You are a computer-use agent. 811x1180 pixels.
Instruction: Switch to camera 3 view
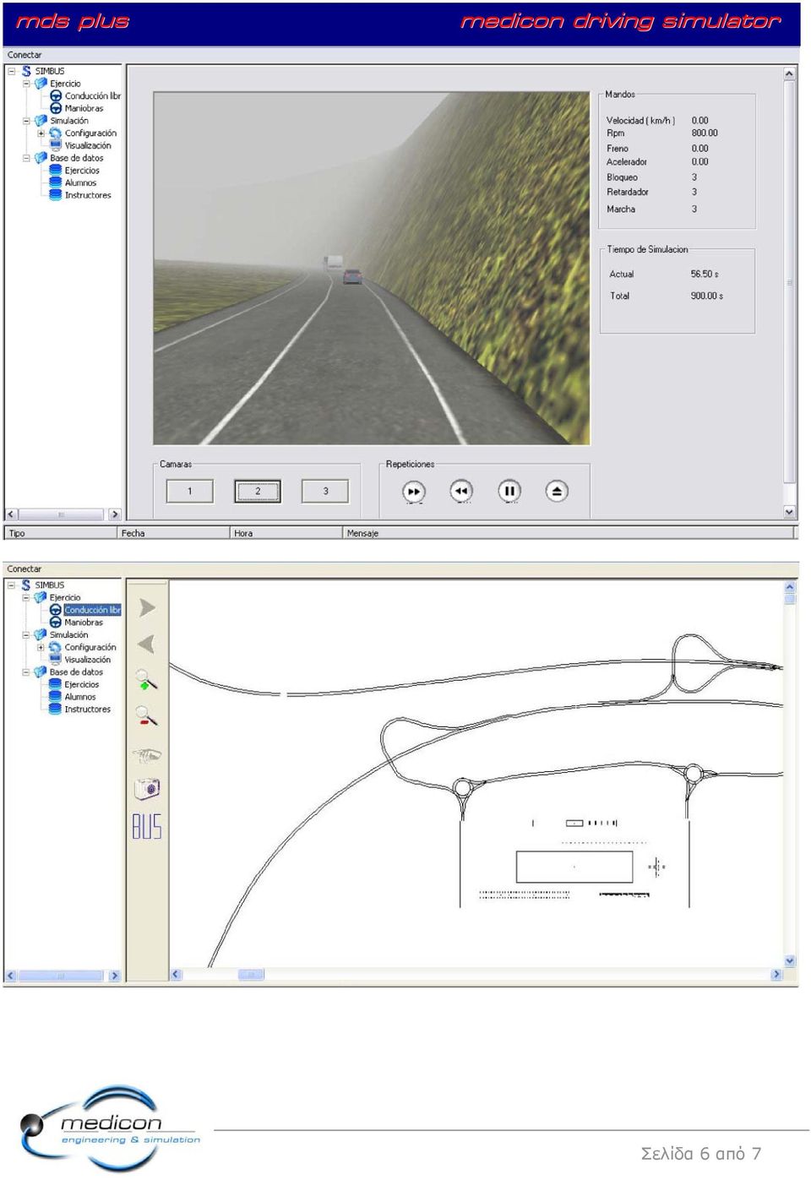pyautogui.click(x=325, y=491)
